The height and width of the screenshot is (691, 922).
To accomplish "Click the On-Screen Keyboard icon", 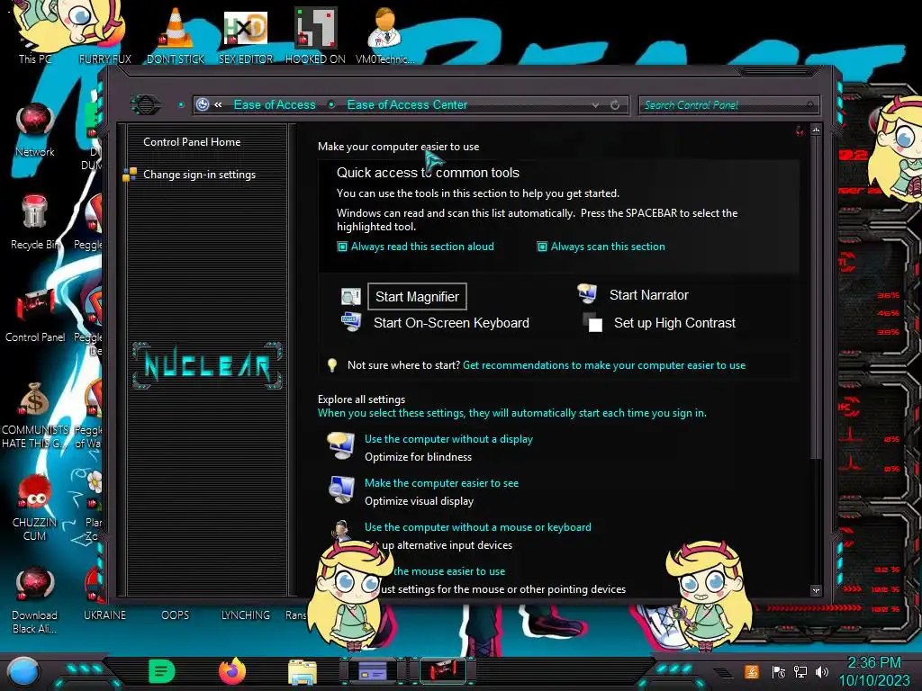I will (350, 321).
